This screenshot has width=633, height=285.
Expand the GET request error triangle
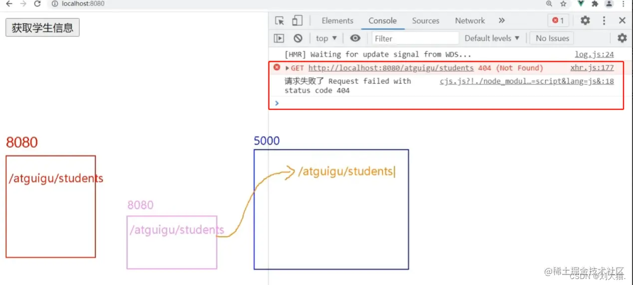(x=287, y=68)
